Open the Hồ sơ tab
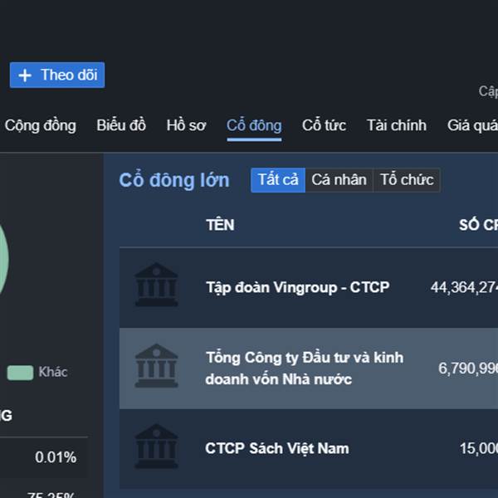The width and height of the screenshot is (498, 498). pyautogui.click(x=186, y=125)
